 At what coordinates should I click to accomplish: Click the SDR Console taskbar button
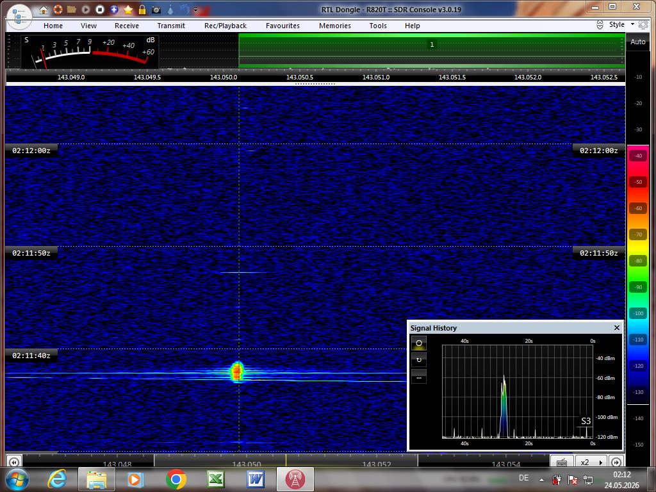(x=295, y=479)
